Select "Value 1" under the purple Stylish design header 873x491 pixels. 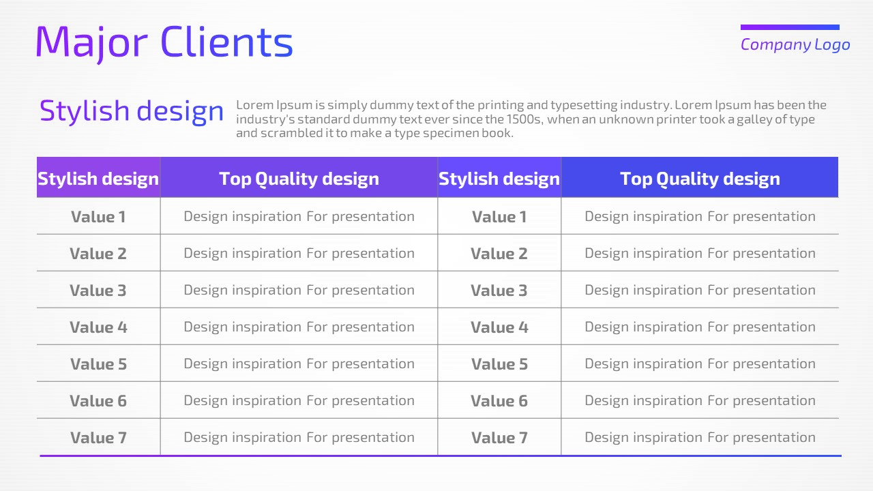98,217
